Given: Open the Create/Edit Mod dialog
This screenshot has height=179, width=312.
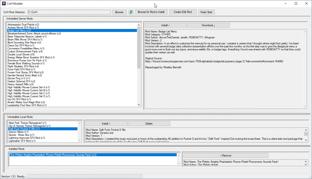Looking at the screenshot, I should pos(183,12).
